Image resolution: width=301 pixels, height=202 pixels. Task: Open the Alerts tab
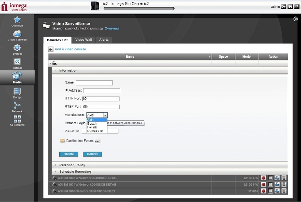pyautogui.click(x=104, y=40)
